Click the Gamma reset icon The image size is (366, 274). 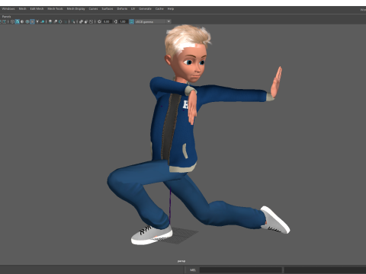115,21
